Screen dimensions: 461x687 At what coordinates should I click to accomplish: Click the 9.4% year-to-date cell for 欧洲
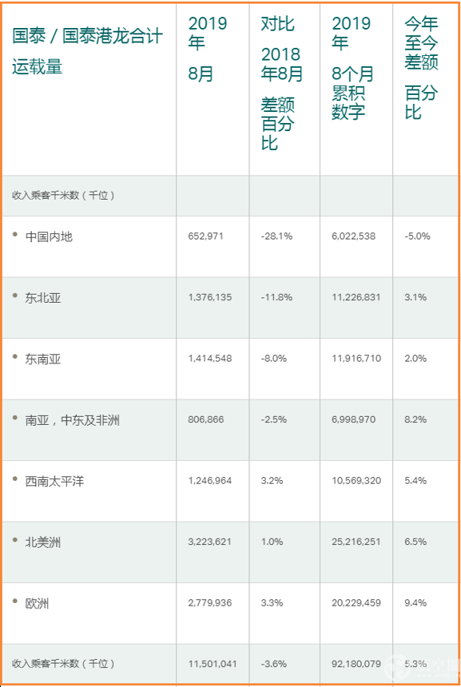coord(415,603)
